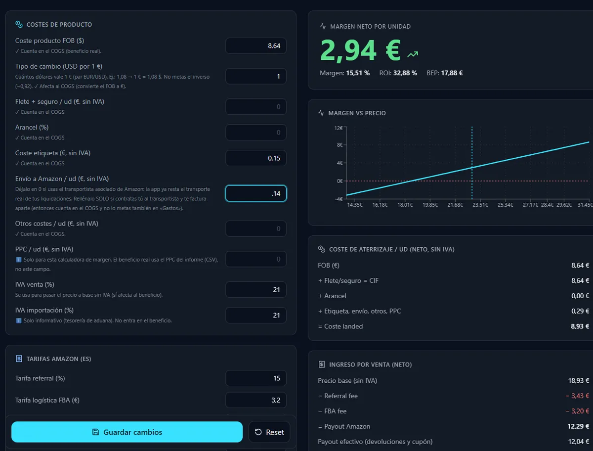Click the coins icon beside Costes de producto
This screenshot has width=593, height=451.
[x=19, y=24]
